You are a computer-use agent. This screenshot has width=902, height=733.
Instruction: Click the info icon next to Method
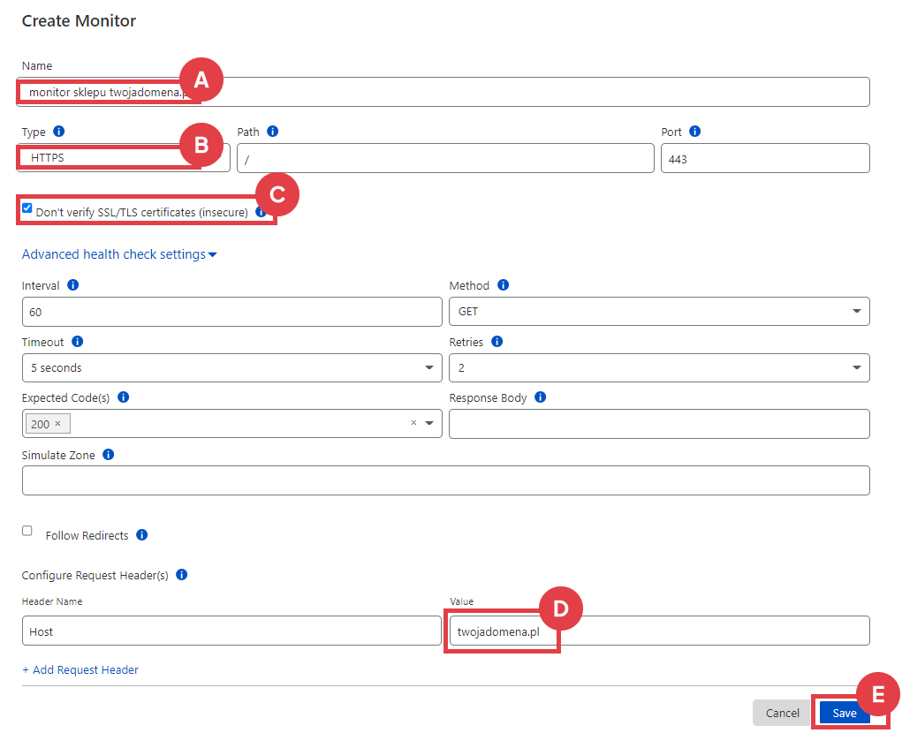pyautogui.click(x=503, y=285)
